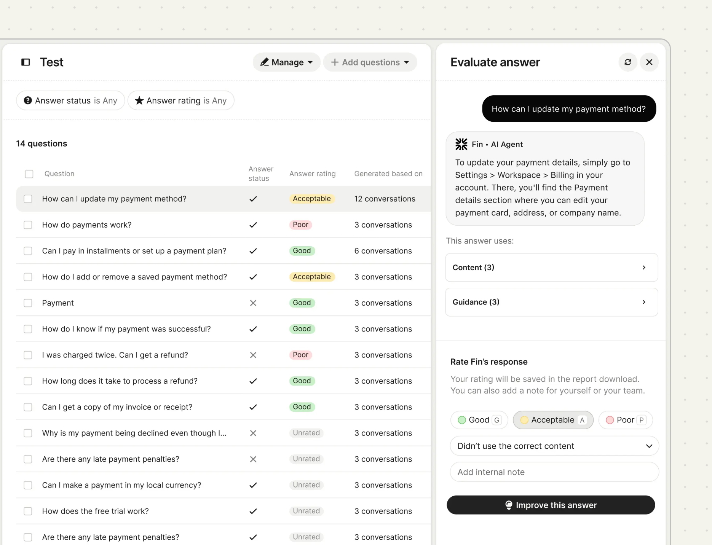The height and width of the screenshot is (545, 712).
Task: Sort by the Answer rating column header
Action: click(312, 174)
